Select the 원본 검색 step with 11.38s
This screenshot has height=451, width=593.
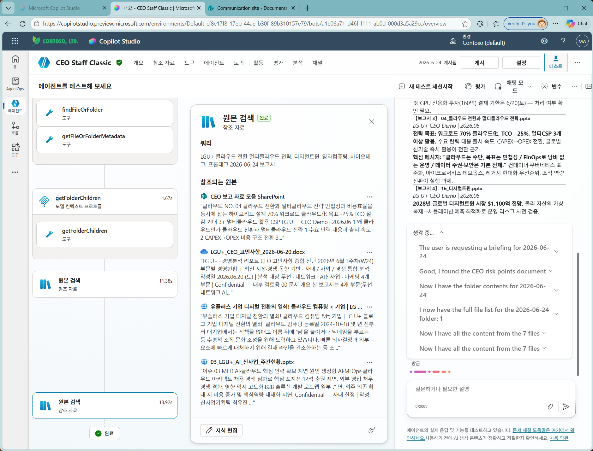(x=105, y=284)
